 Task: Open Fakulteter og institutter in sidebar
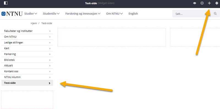pos(27,31)
